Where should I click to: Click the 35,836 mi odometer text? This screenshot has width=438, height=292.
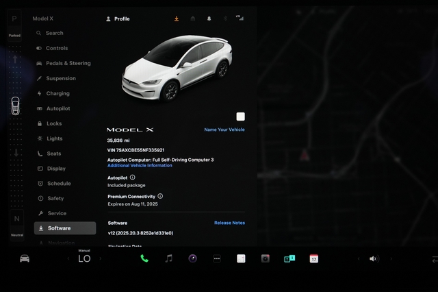pyautogui.click(x=118, y=141)
